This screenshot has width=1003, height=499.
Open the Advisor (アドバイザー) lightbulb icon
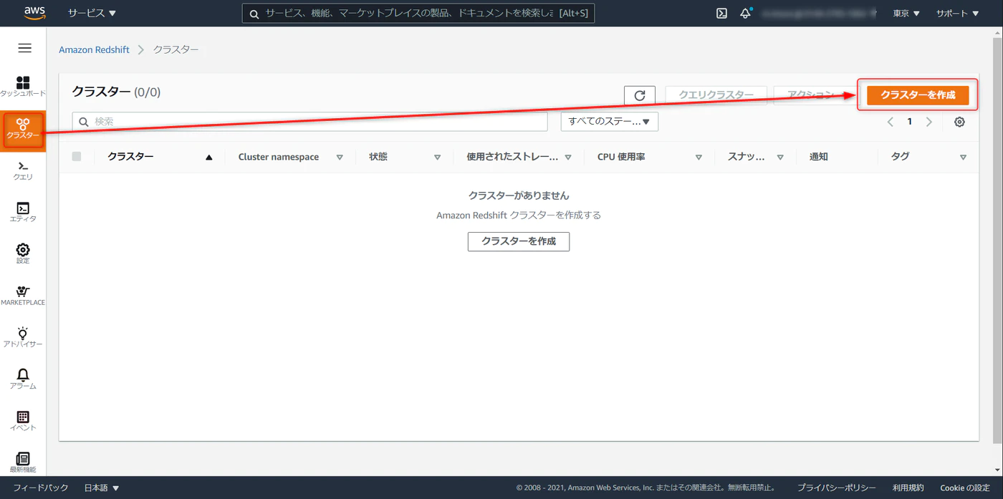[x=23, y=337]
